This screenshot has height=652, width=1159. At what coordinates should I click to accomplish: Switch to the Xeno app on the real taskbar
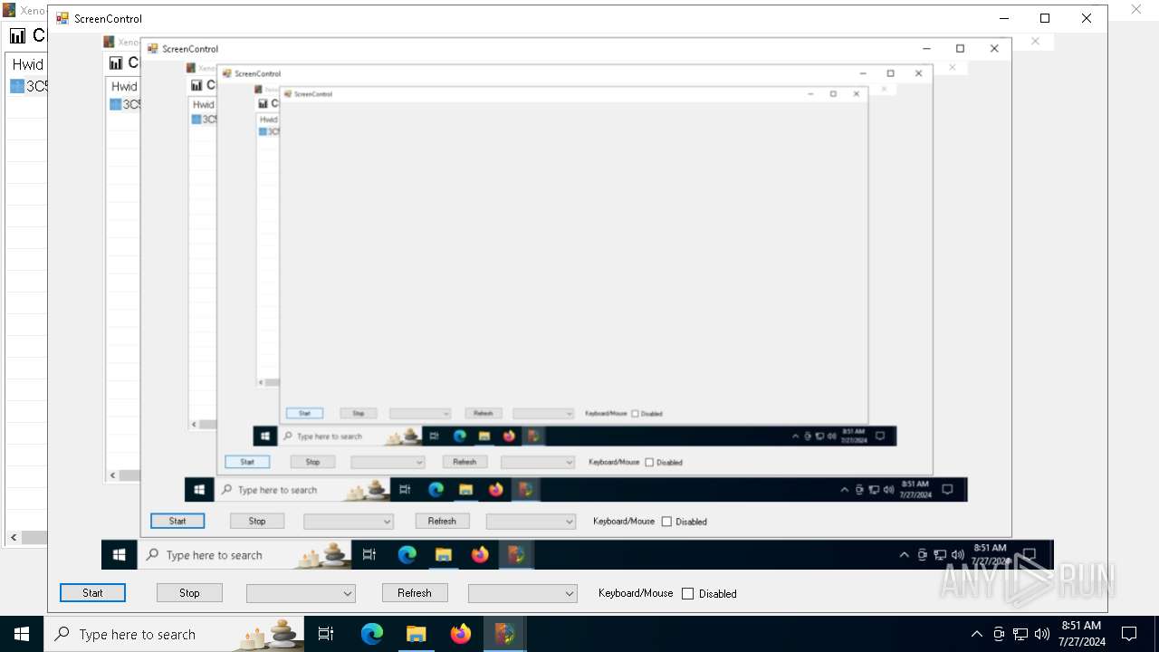coord(504,634)
